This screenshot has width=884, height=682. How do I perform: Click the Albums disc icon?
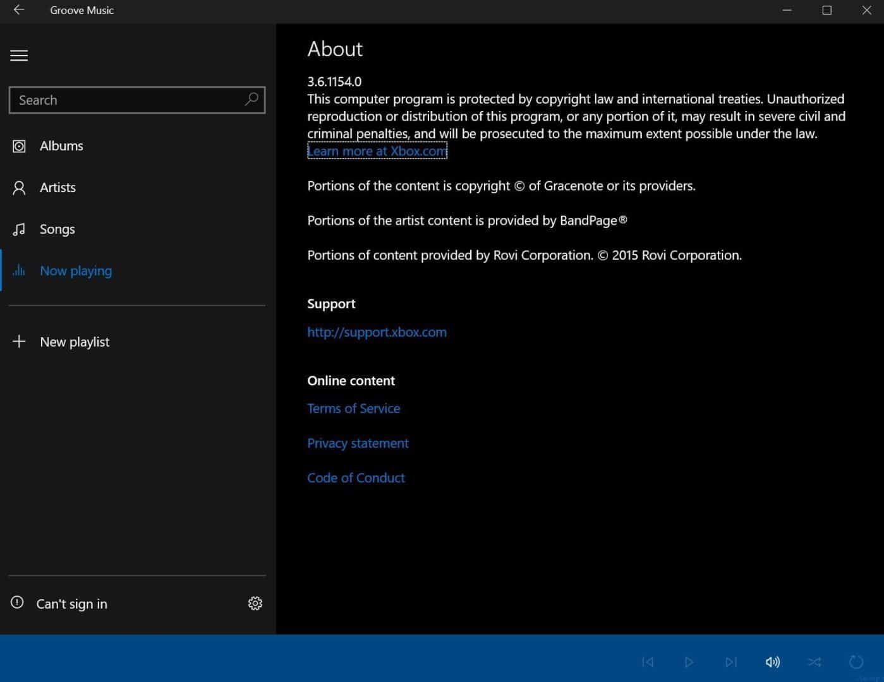19,146
